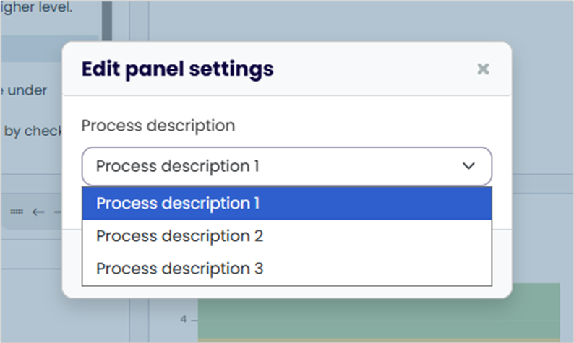Viewport: 574px width, 343px height.
Task: Close the Edit panel settings dialog
Action: point(483,69)
